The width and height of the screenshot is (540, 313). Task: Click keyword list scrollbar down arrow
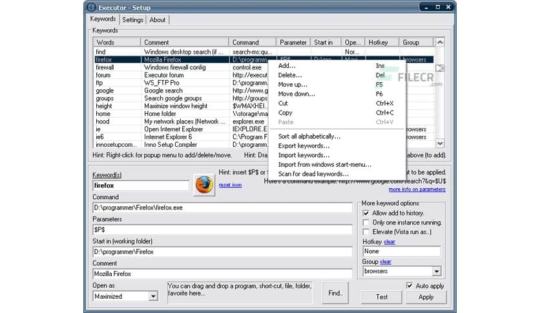440,143
